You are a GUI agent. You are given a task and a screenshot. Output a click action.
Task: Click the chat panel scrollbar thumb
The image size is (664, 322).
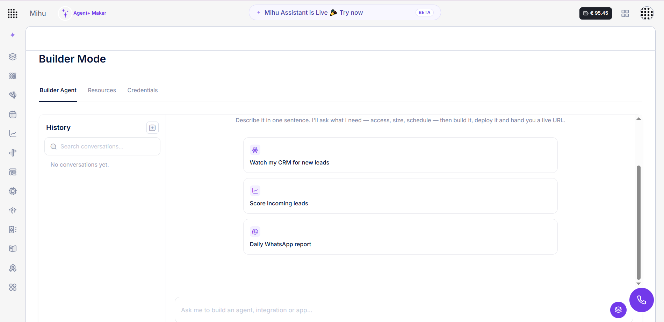pos(638,222)
